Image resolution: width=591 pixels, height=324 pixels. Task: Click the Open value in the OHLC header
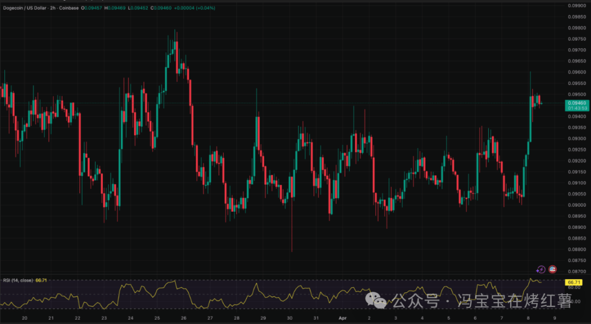pyautogui.click(x=93, y=8)
